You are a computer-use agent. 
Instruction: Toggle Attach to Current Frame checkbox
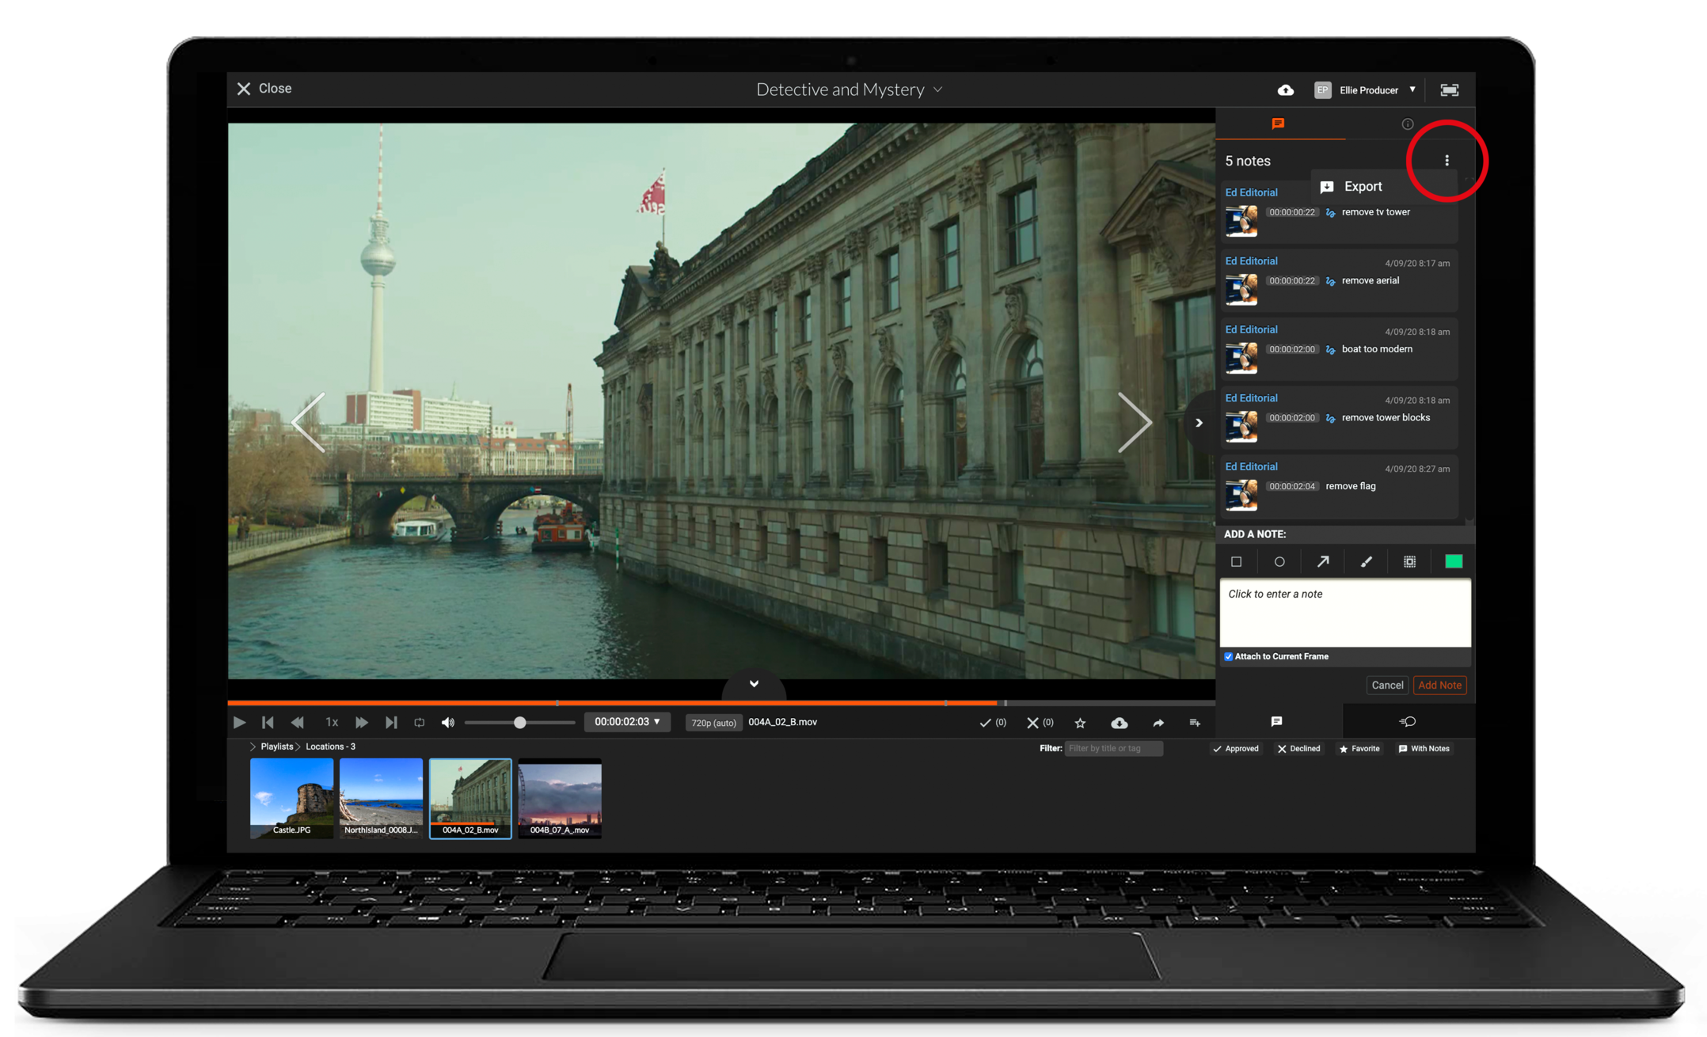(x=1229, y=656)
